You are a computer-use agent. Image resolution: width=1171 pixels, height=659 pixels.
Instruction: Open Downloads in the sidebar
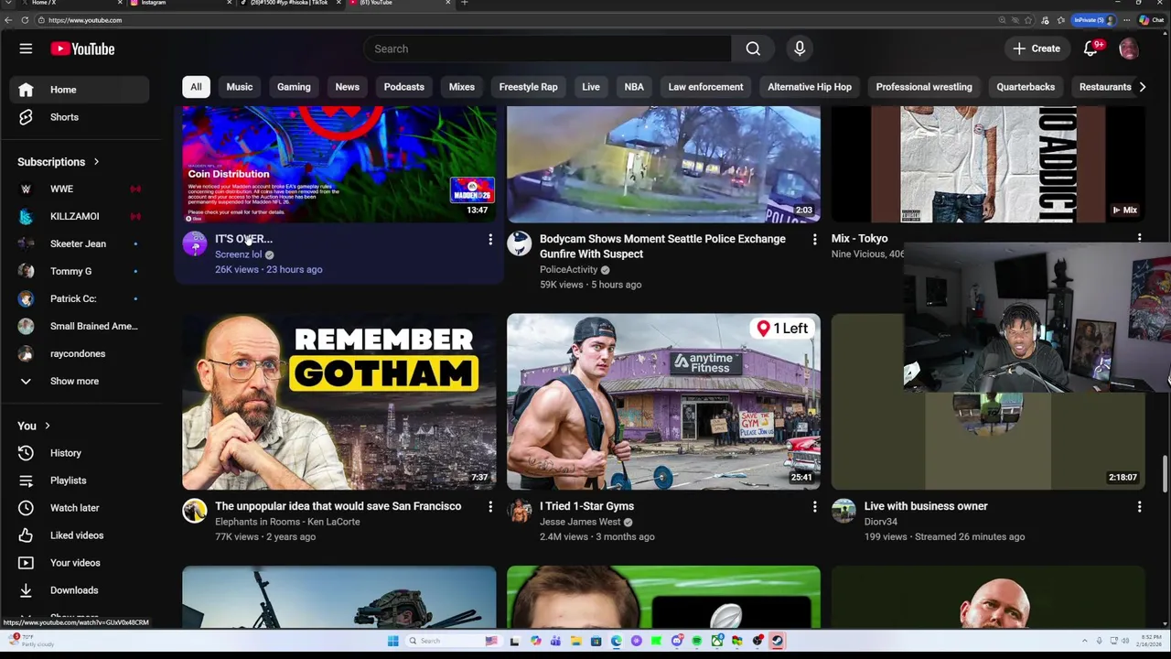point(80,590)
